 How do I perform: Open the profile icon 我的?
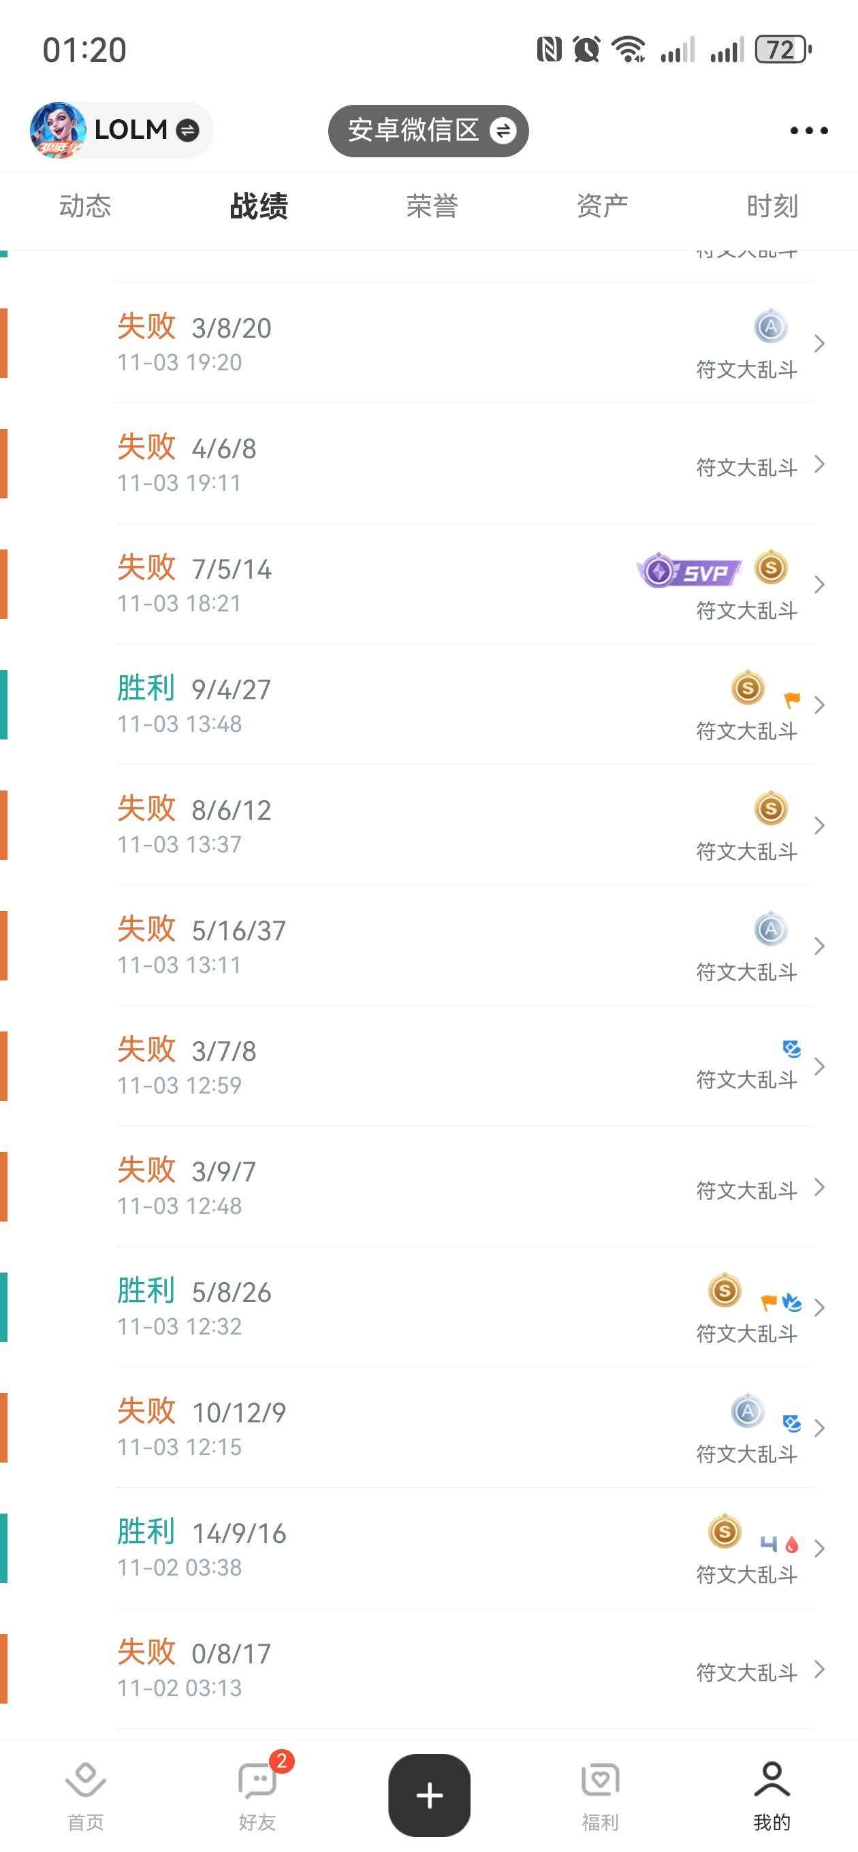click(772, 1795)
